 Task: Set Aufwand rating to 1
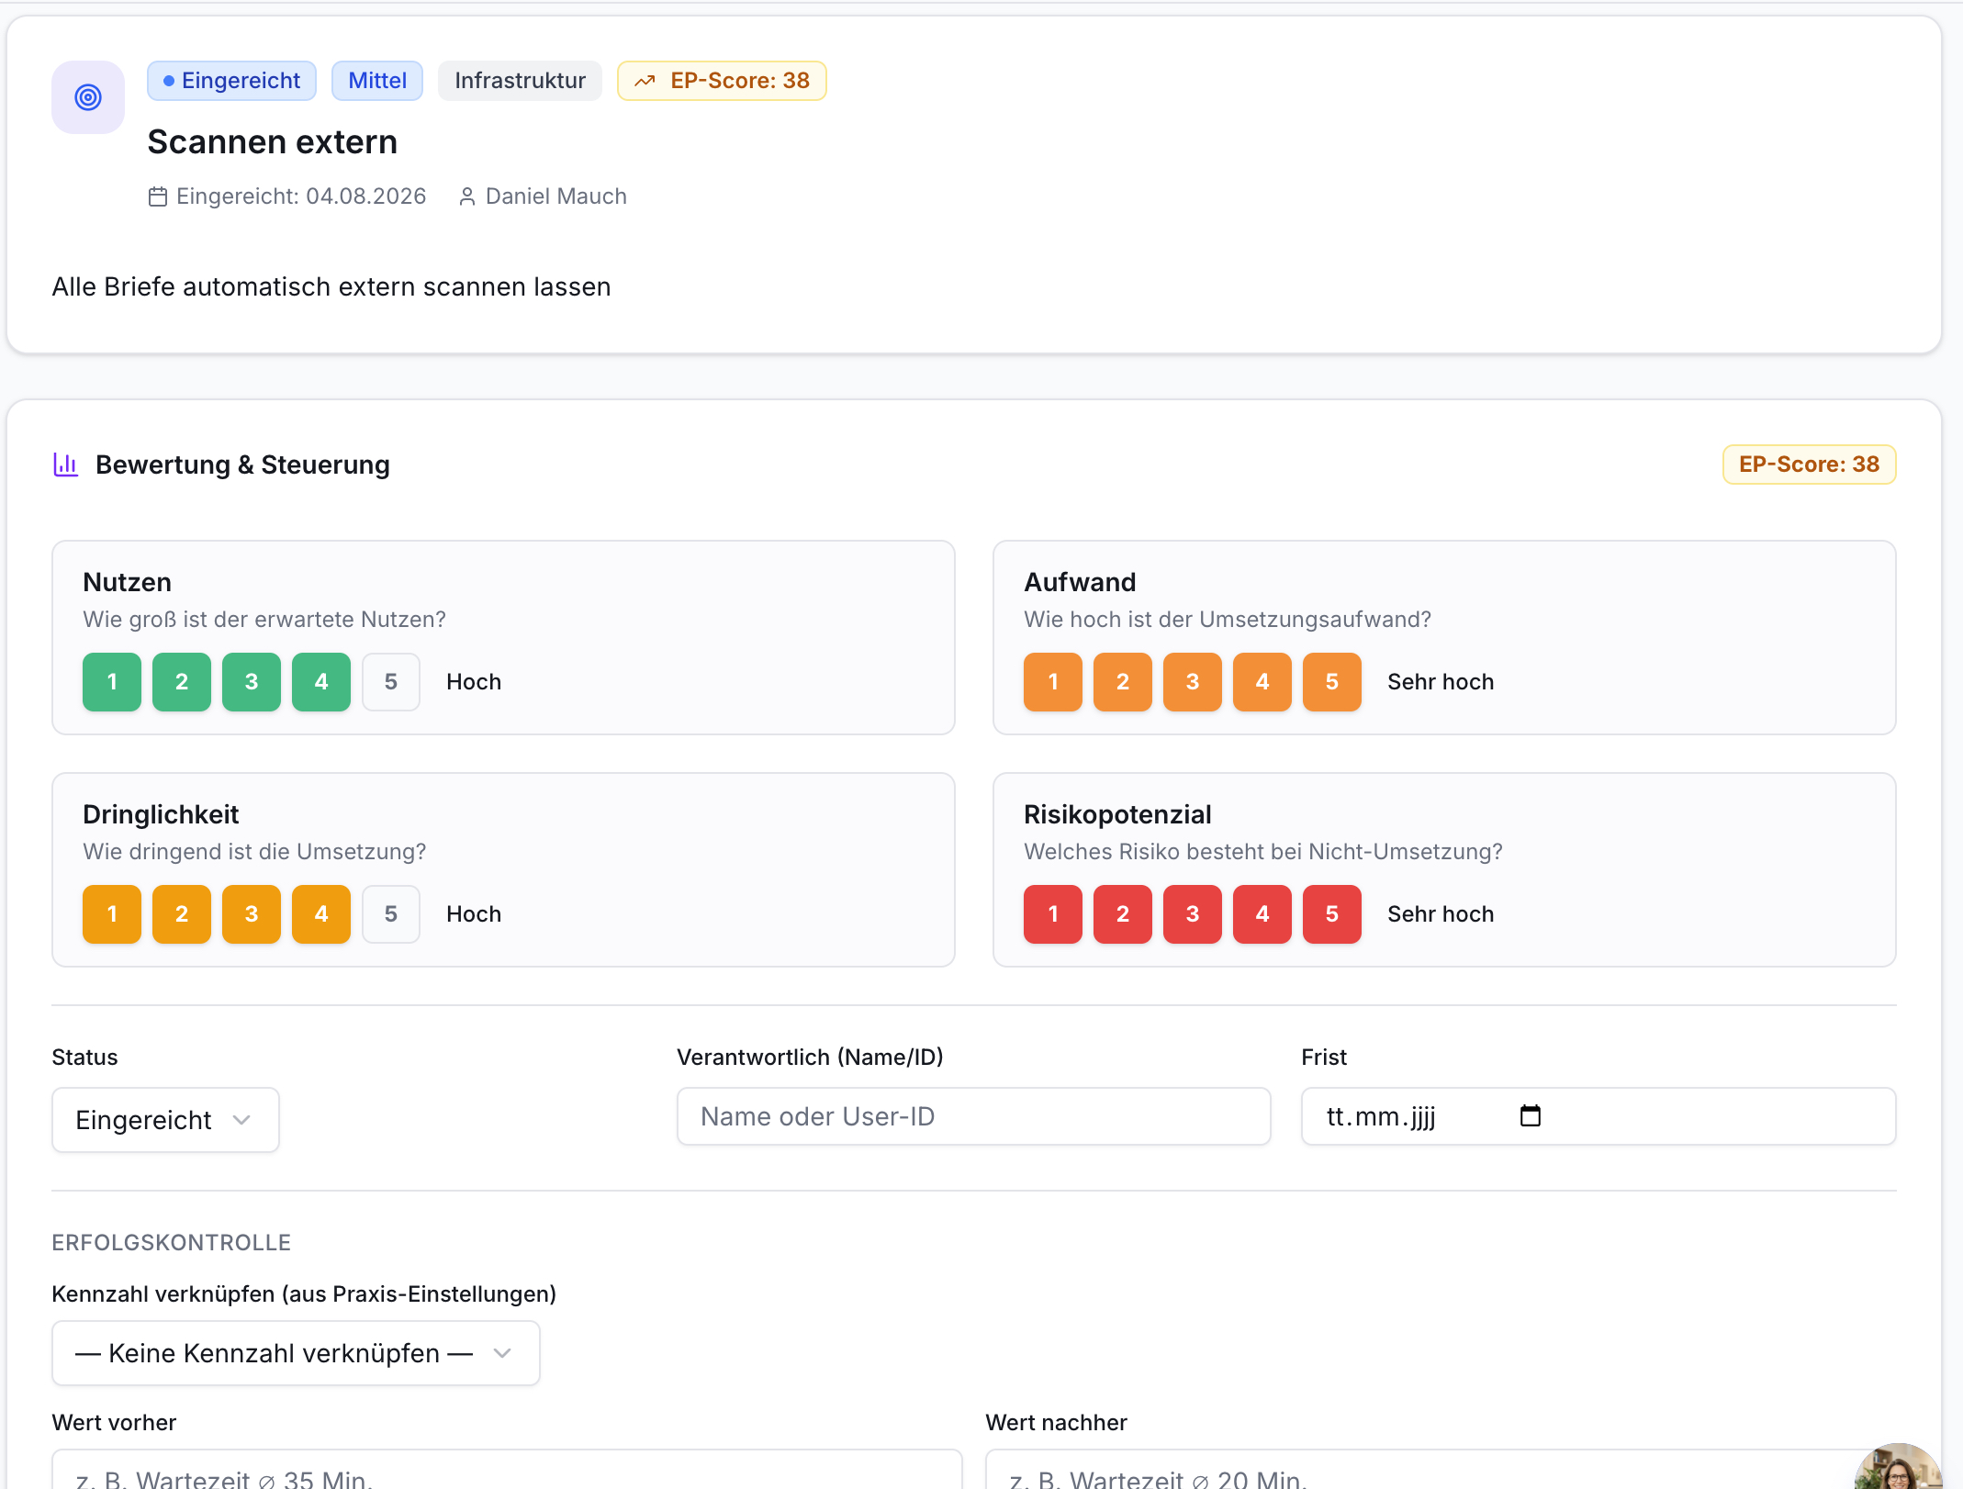pyautogui.click(x=1053, y=682)
